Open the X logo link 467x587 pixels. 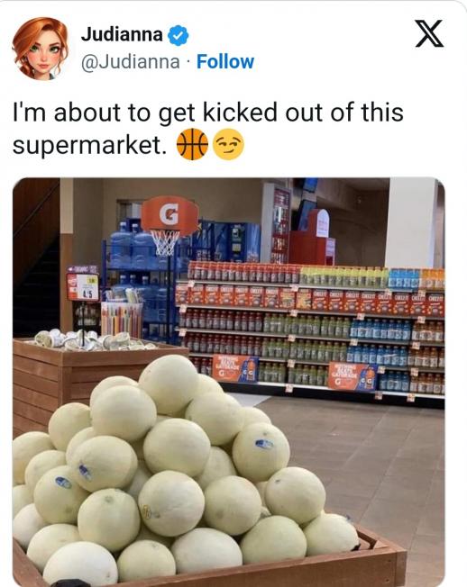[429, 33]
